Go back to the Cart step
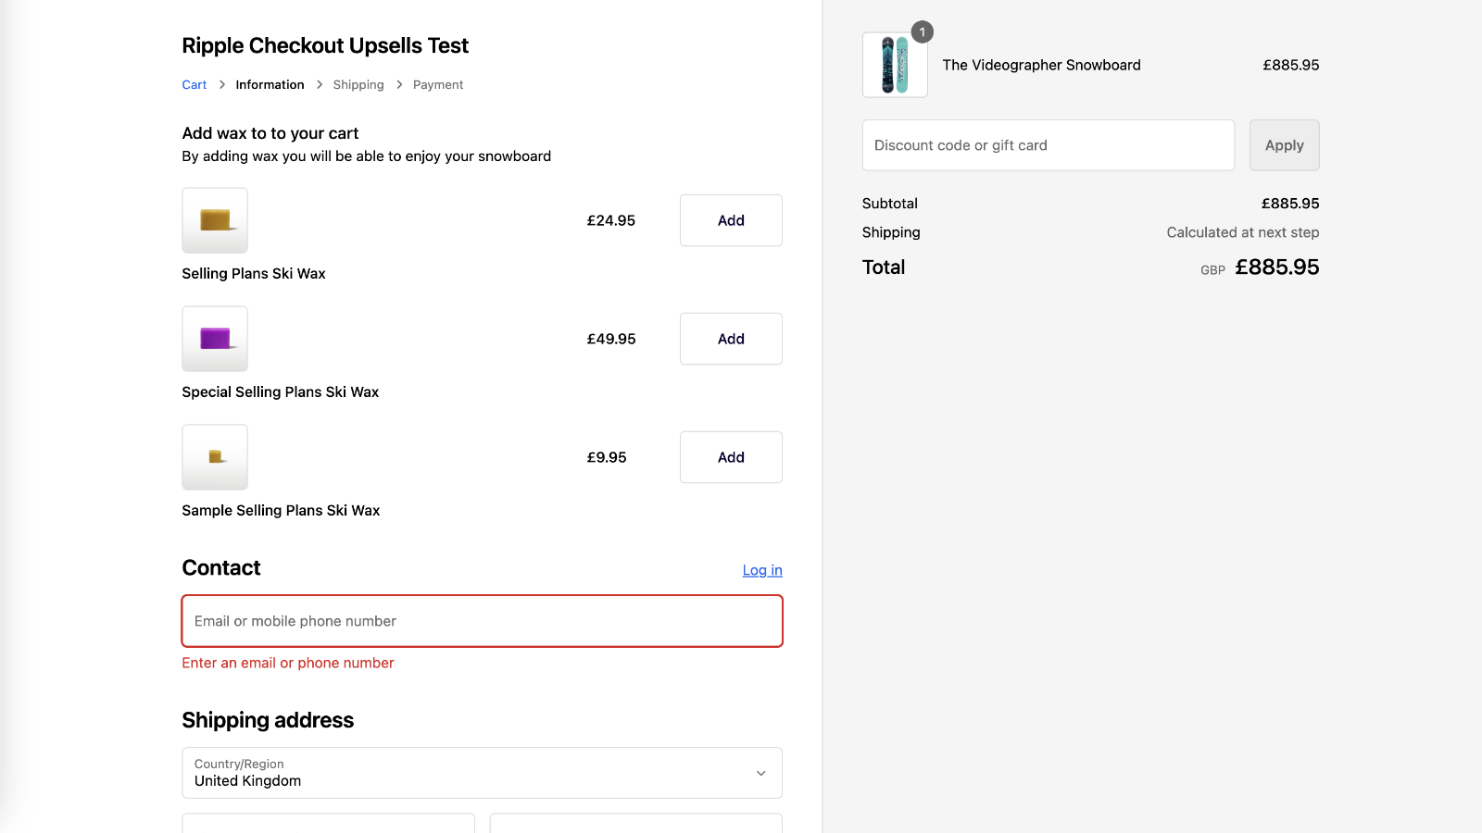The image size is (1482, 833). tap(194, 84)
